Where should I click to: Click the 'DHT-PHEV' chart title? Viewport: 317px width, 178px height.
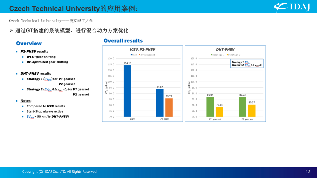click(x=225, y=50)
